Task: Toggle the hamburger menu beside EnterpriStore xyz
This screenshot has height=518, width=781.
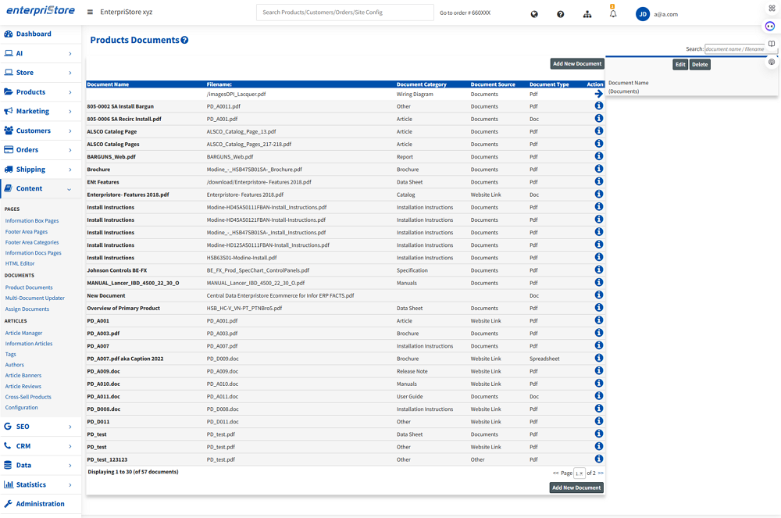Action: pyautogui.click(x=90, y=13)
